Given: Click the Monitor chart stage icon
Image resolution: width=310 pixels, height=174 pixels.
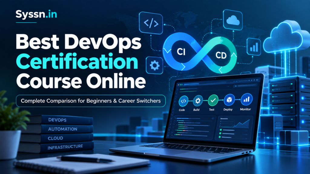Looking at the screenshot, I should tap(246, 99).
